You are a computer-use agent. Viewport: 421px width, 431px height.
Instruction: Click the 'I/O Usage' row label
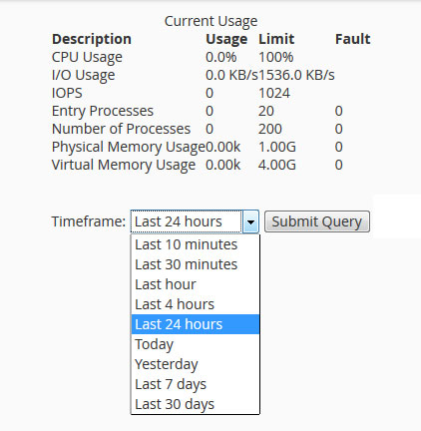pyautogui.click(x=84, y=75)
